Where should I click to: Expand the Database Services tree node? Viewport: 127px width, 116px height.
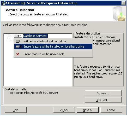(x=9, y=36)
